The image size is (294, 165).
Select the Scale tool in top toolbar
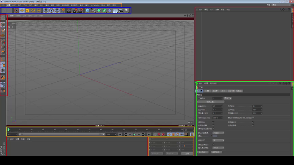pos(27,10)
